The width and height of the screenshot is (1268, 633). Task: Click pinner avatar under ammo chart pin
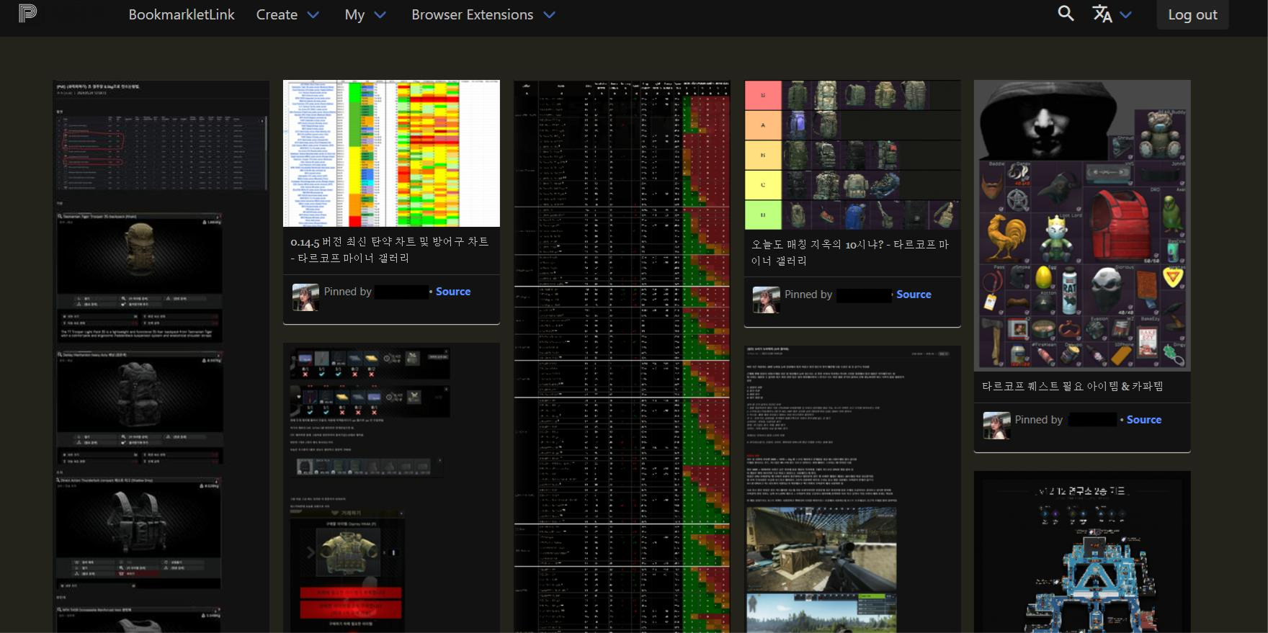(305, 297)
